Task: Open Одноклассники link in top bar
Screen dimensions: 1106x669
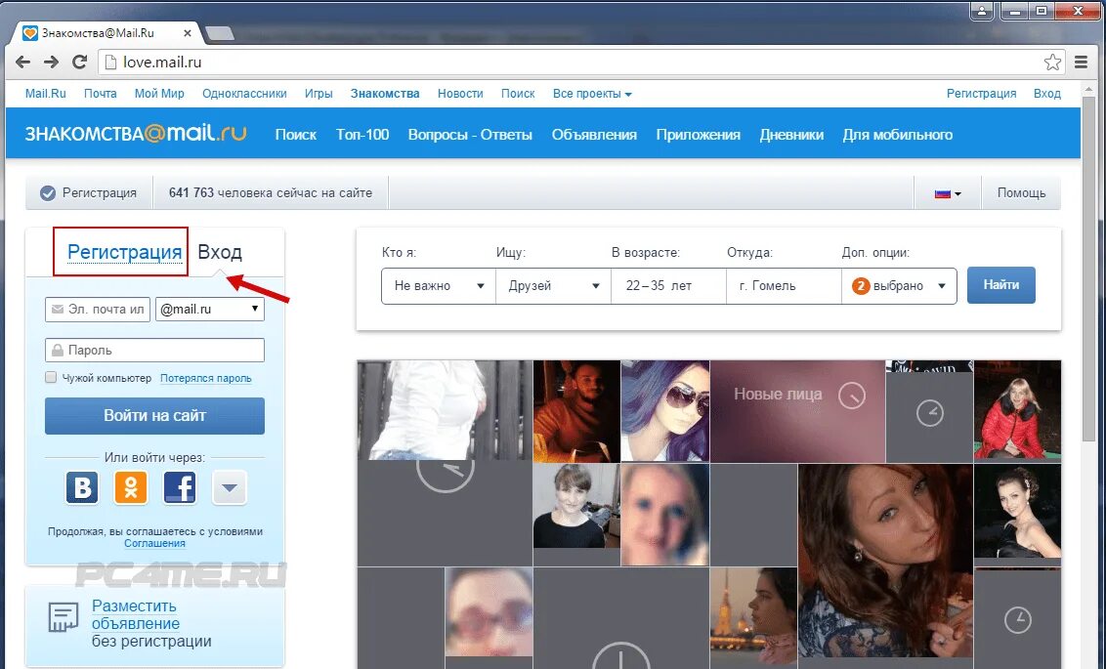Action: (245, 94)
